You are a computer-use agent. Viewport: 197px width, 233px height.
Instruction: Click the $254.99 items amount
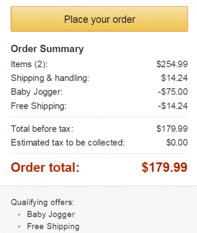tap(172, 64)
